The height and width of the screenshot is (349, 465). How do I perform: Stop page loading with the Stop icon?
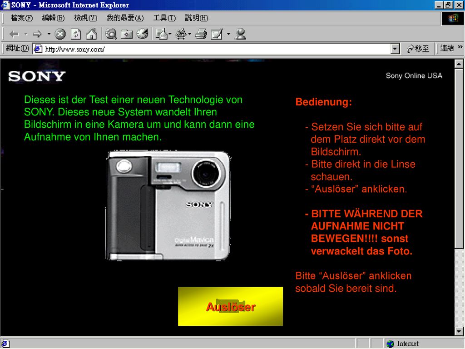click(x=60, y=35)
